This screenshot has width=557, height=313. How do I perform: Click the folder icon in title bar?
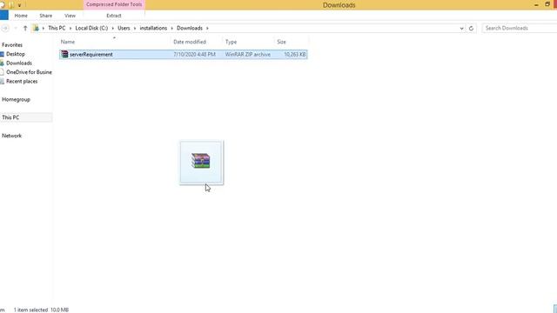pyautogui.click(x=11, y=5)
